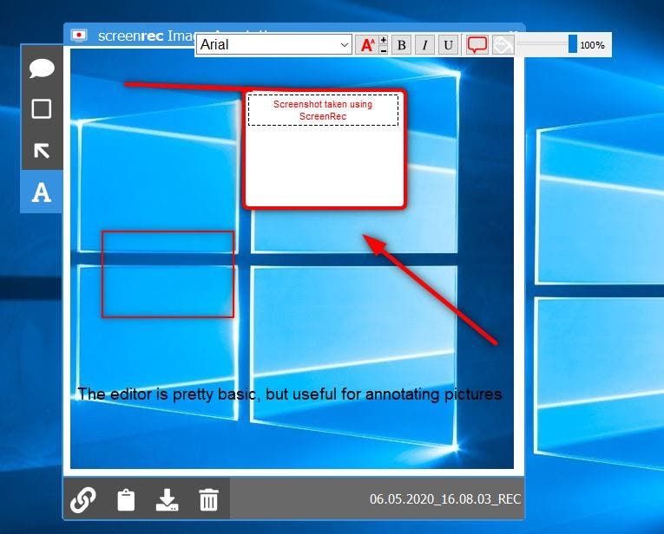Copy the share link via chain icon

tap(83, 499)
